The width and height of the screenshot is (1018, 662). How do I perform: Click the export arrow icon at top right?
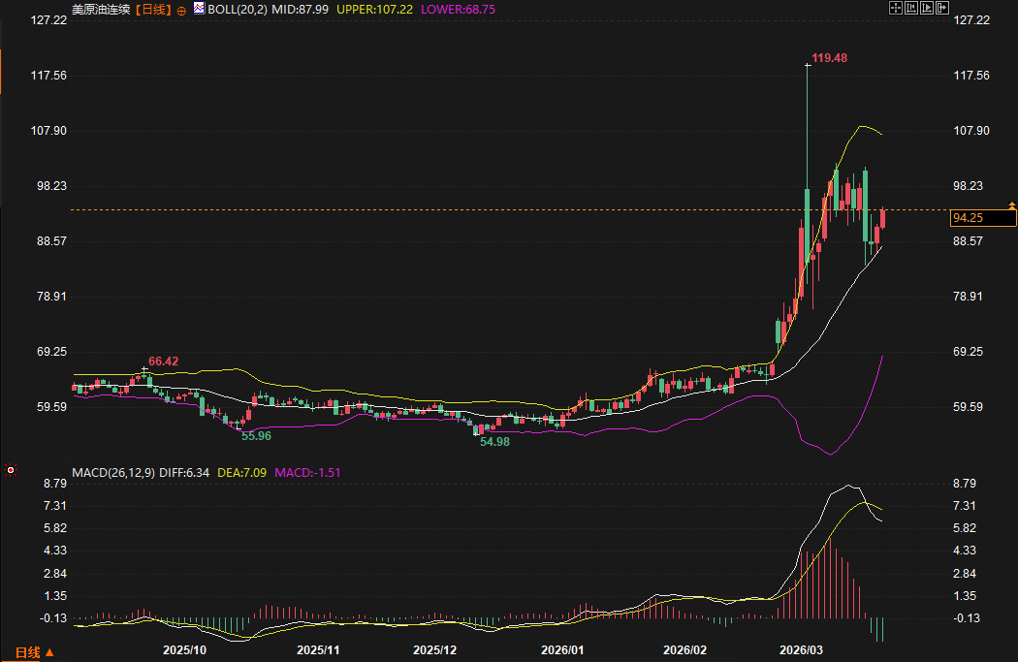pyautogui.click(x=941, y=8)
